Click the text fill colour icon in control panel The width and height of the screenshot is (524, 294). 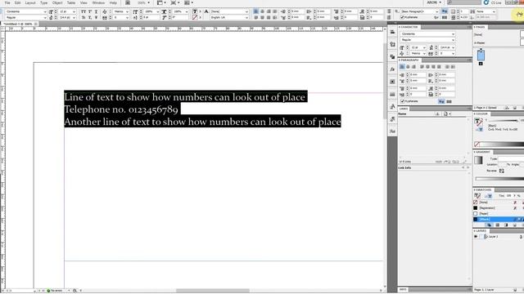(x=195, y=11)
